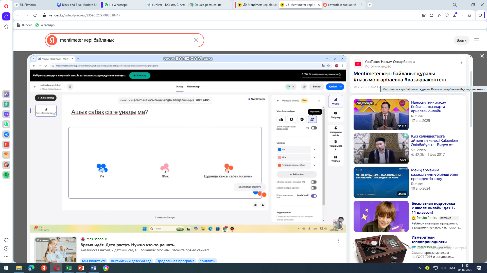Click the Войти login button
This screenshot has width=487, height=273.
click(461, 40)
